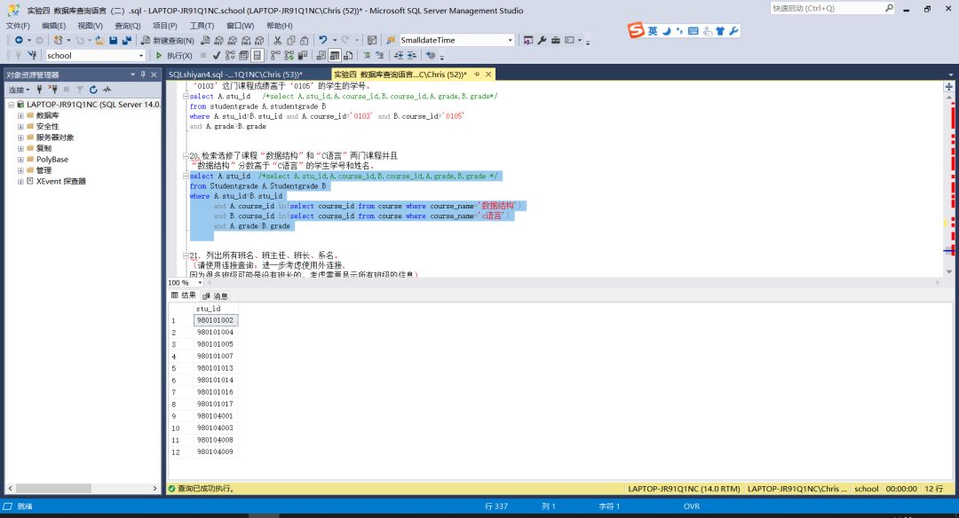Click the Results to File icon
Image resolution: width=959 pixels, height=518 pixels.
pos(348,56)
